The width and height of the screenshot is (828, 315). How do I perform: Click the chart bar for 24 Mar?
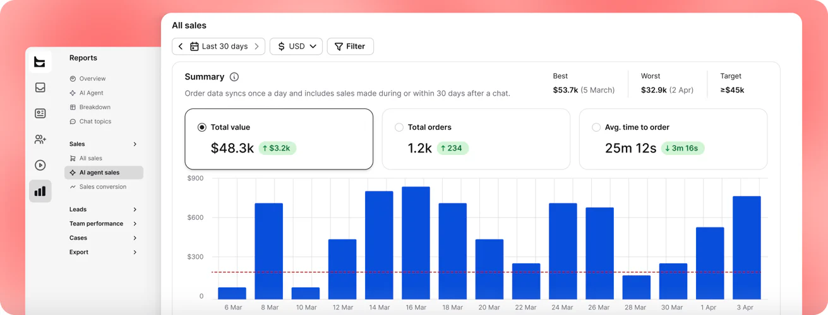563,251
